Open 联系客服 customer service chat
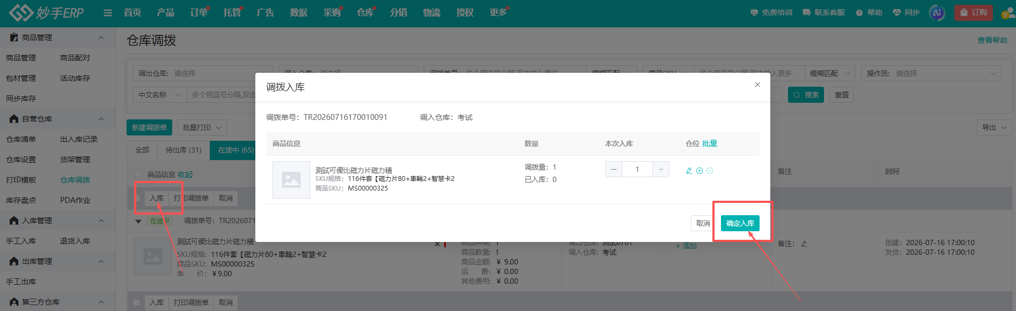This screenshot has width=1016, height=311. (x=824, y=12)
